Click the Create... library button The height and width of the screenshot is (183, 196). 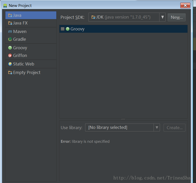[x=174, y=128]
